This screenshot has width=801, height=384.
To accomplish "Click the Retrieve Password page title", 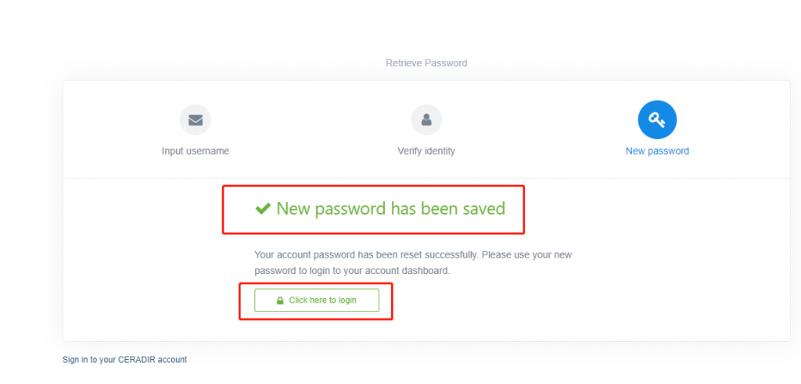I will (x=426, y=63).
